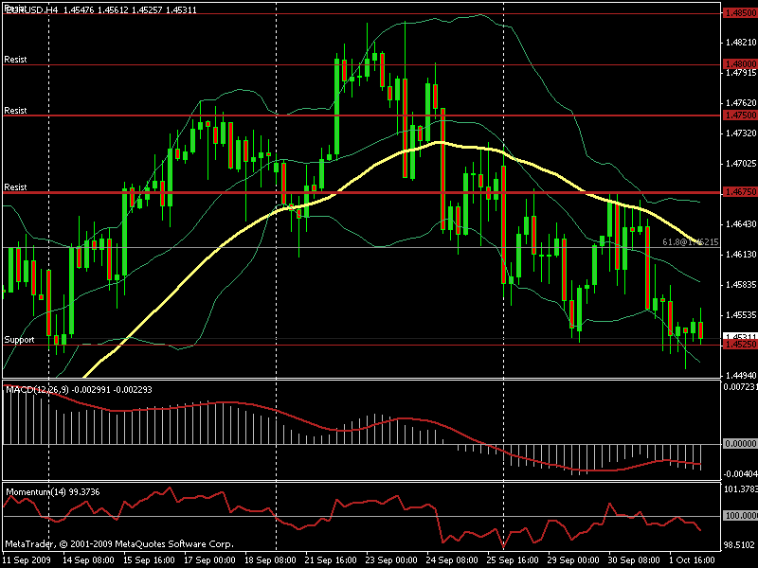Select the 14 Sep 08:00 time label
The image size is (758, 568).
tap(88, 560)
